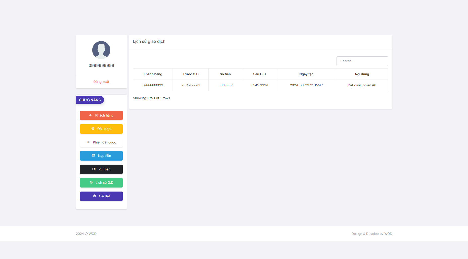Screen dimensions: 468x259
Task: Click the list icon beside Phiên đặt cược
Action: [x=88, y=142]
